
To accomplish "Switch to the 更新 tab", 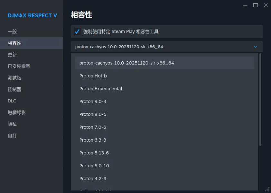I will click(12, 55).
